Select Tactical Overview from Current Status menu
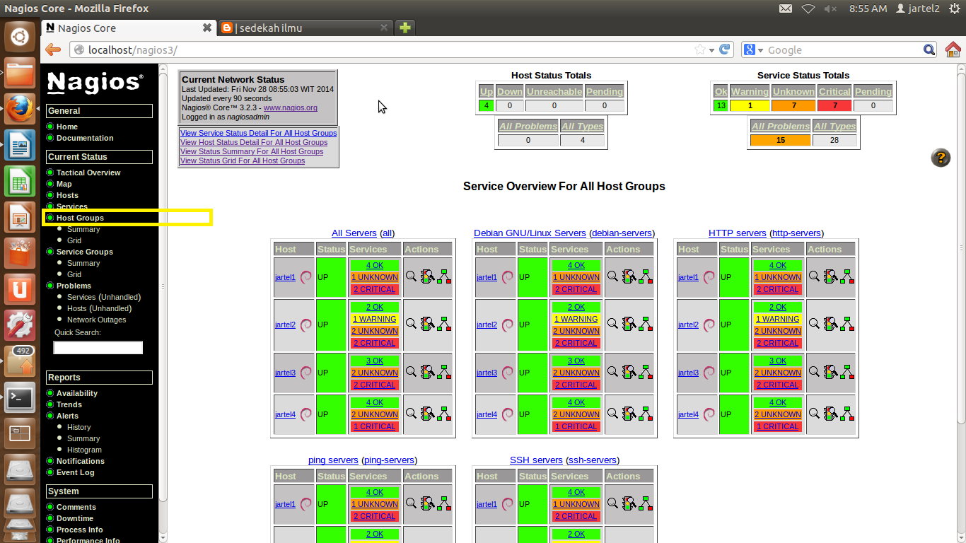Viewport: 966px width, 543px height. 88,172
